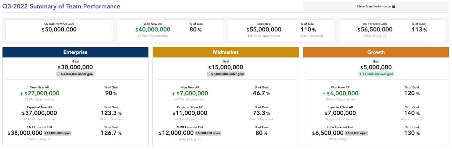Click the Overall New AR Goal card
This screenshot has height=149, width=452.
[x=59, y=30]
